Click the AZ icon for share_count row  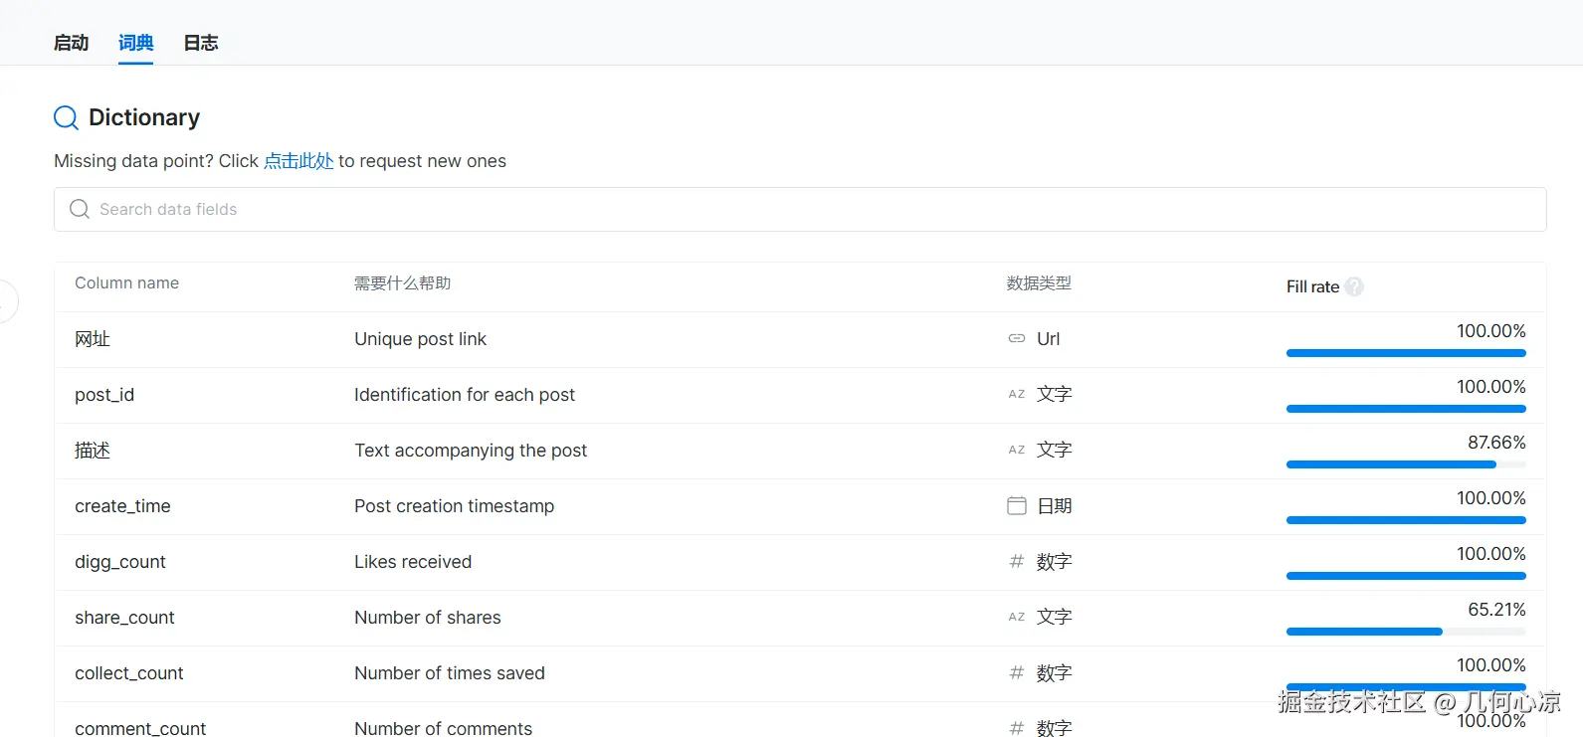pos(1016,618)
